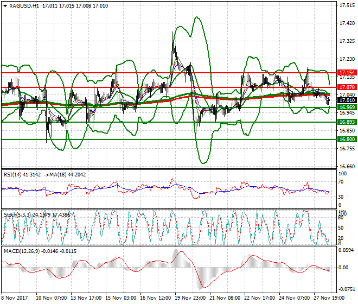Select the green 16.800 support price tag
358x304 pixels.
click(346, 140)
